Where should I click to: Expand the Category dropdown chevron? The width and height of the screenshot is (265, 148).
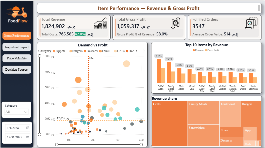26,112
